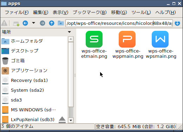This screenshot has width=183, height=132.
Task: Select the green wps-office-etmain.png thumbnail
Action: (x=94, y=39)
